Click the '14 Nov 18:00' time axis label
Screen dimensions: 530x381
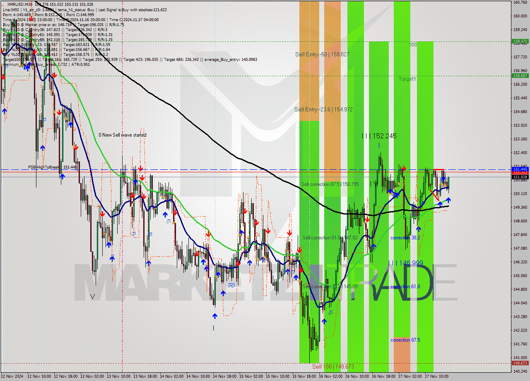[x=224, y=376]
